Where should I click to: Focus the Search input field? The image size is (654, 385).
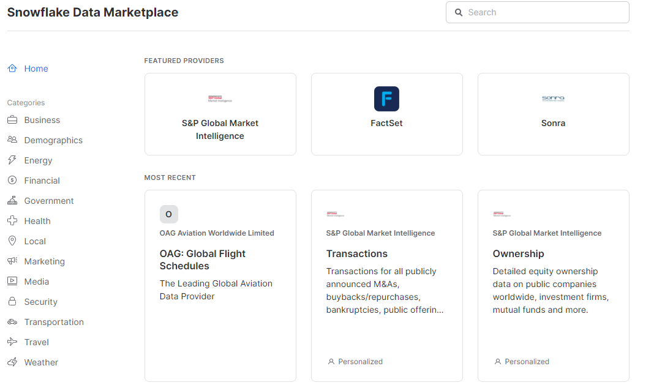coord(537,12)
